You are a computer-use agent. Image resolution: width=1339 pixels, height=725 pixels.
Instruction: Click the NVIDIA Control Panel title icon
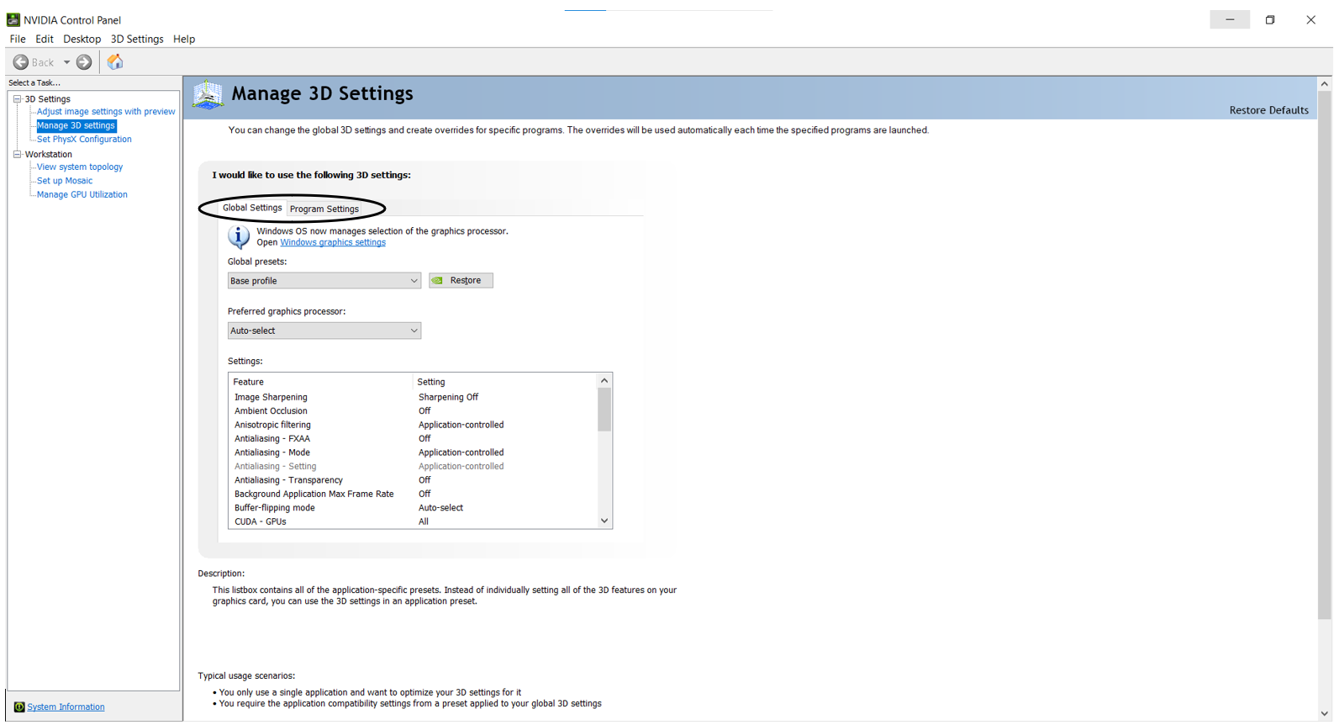(13, 19)
